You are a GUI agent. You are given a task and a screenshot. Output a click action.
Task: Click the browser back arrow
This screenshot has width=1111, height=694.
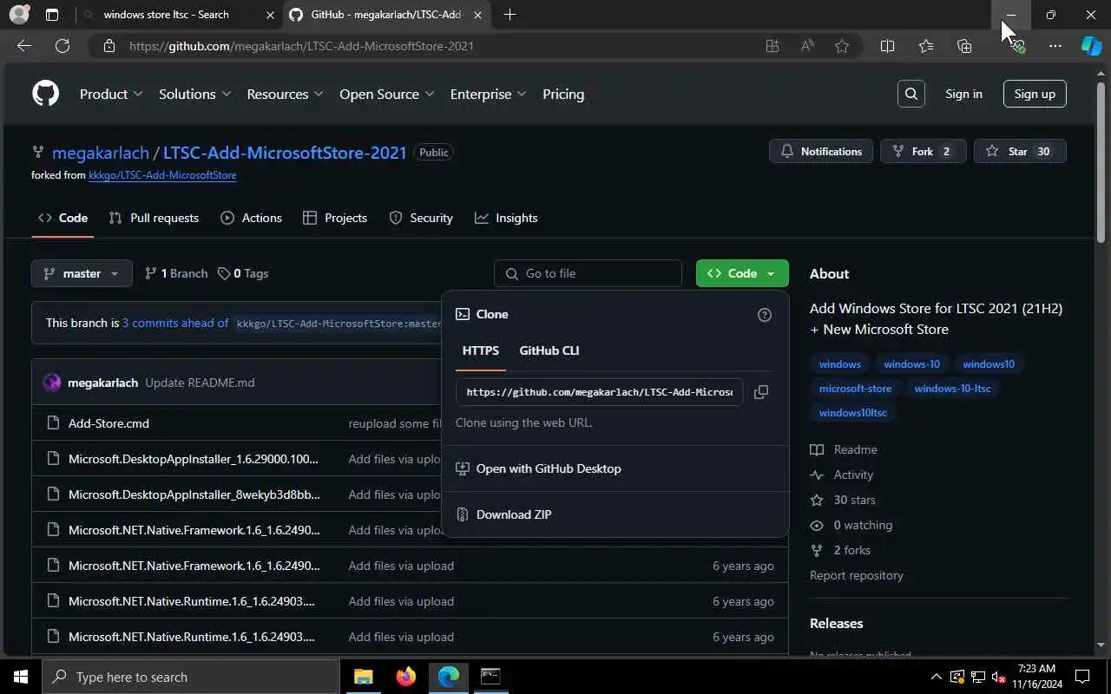[x=24, y=46]
